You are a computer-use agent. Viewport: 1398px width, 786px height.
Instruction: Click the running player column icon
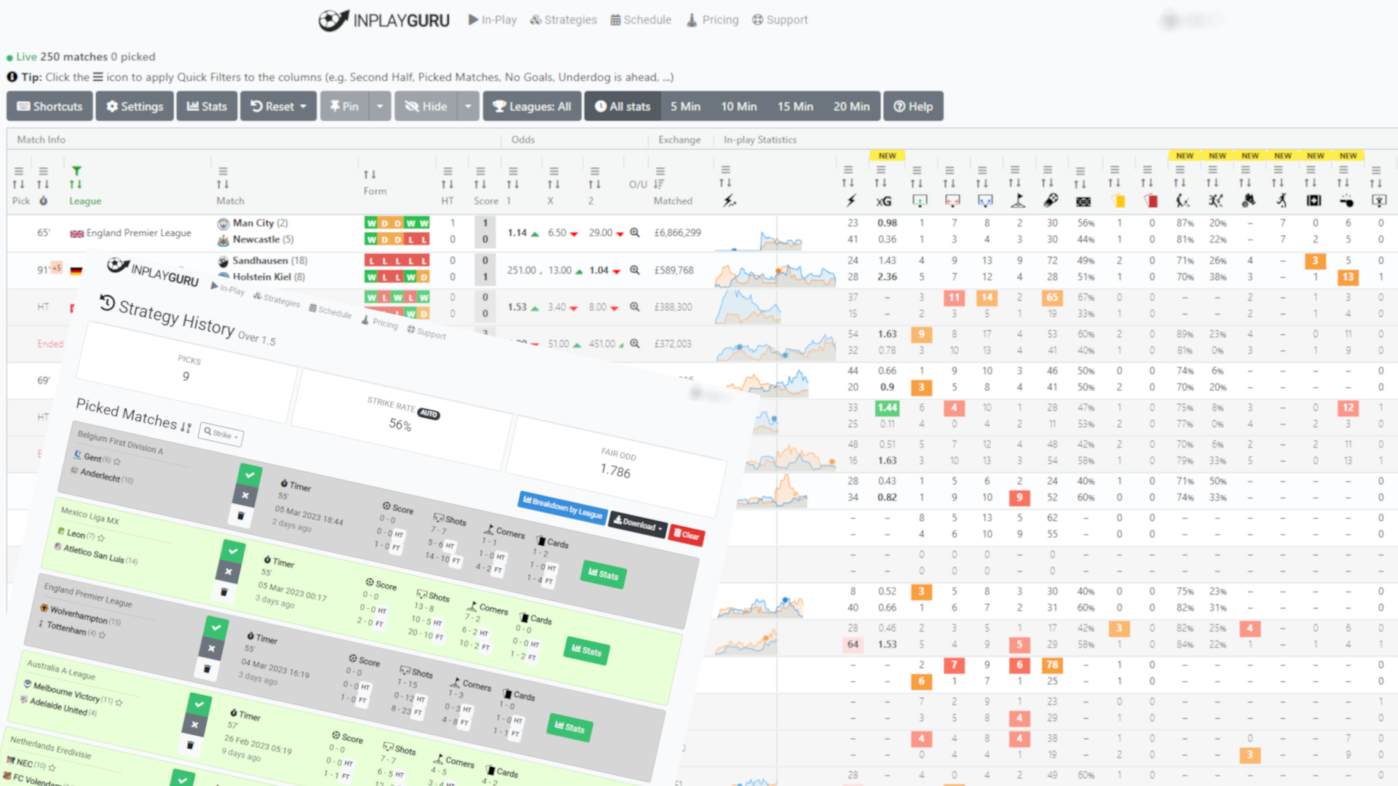1281,201
